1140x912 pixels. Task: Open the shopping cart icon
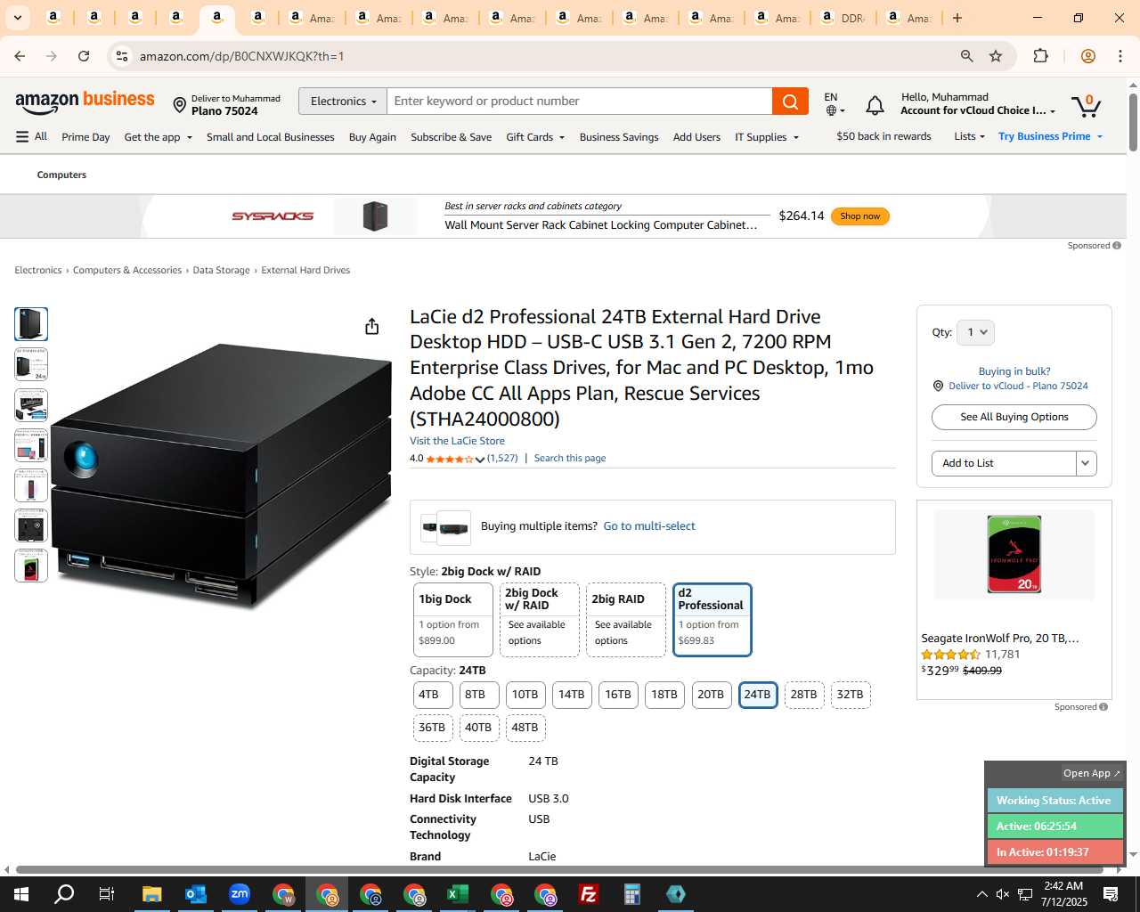click(1086, 105)
